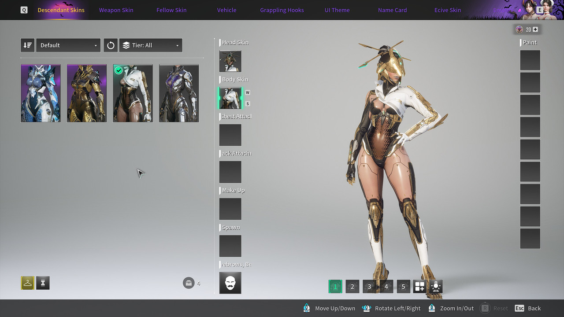Select loadout preset 1

pyautogui.click(x=335, y=287)
